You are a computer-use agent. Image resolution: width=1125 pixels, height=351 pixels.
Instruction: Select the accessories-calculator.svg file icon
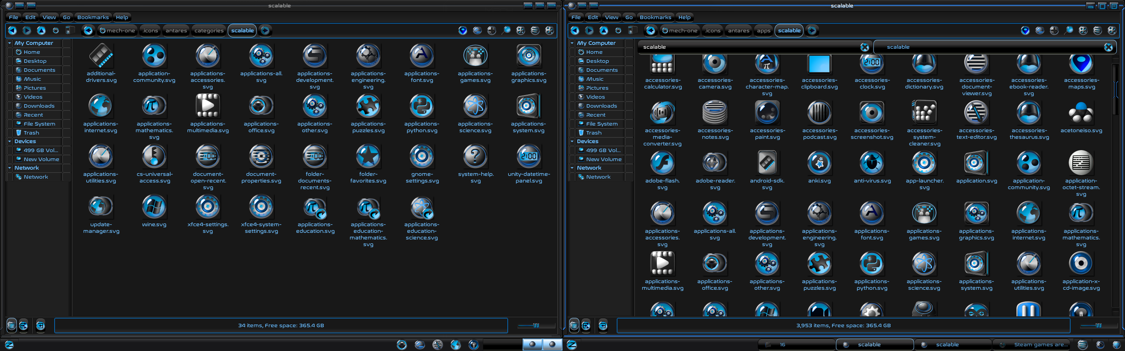click(662, 66)
